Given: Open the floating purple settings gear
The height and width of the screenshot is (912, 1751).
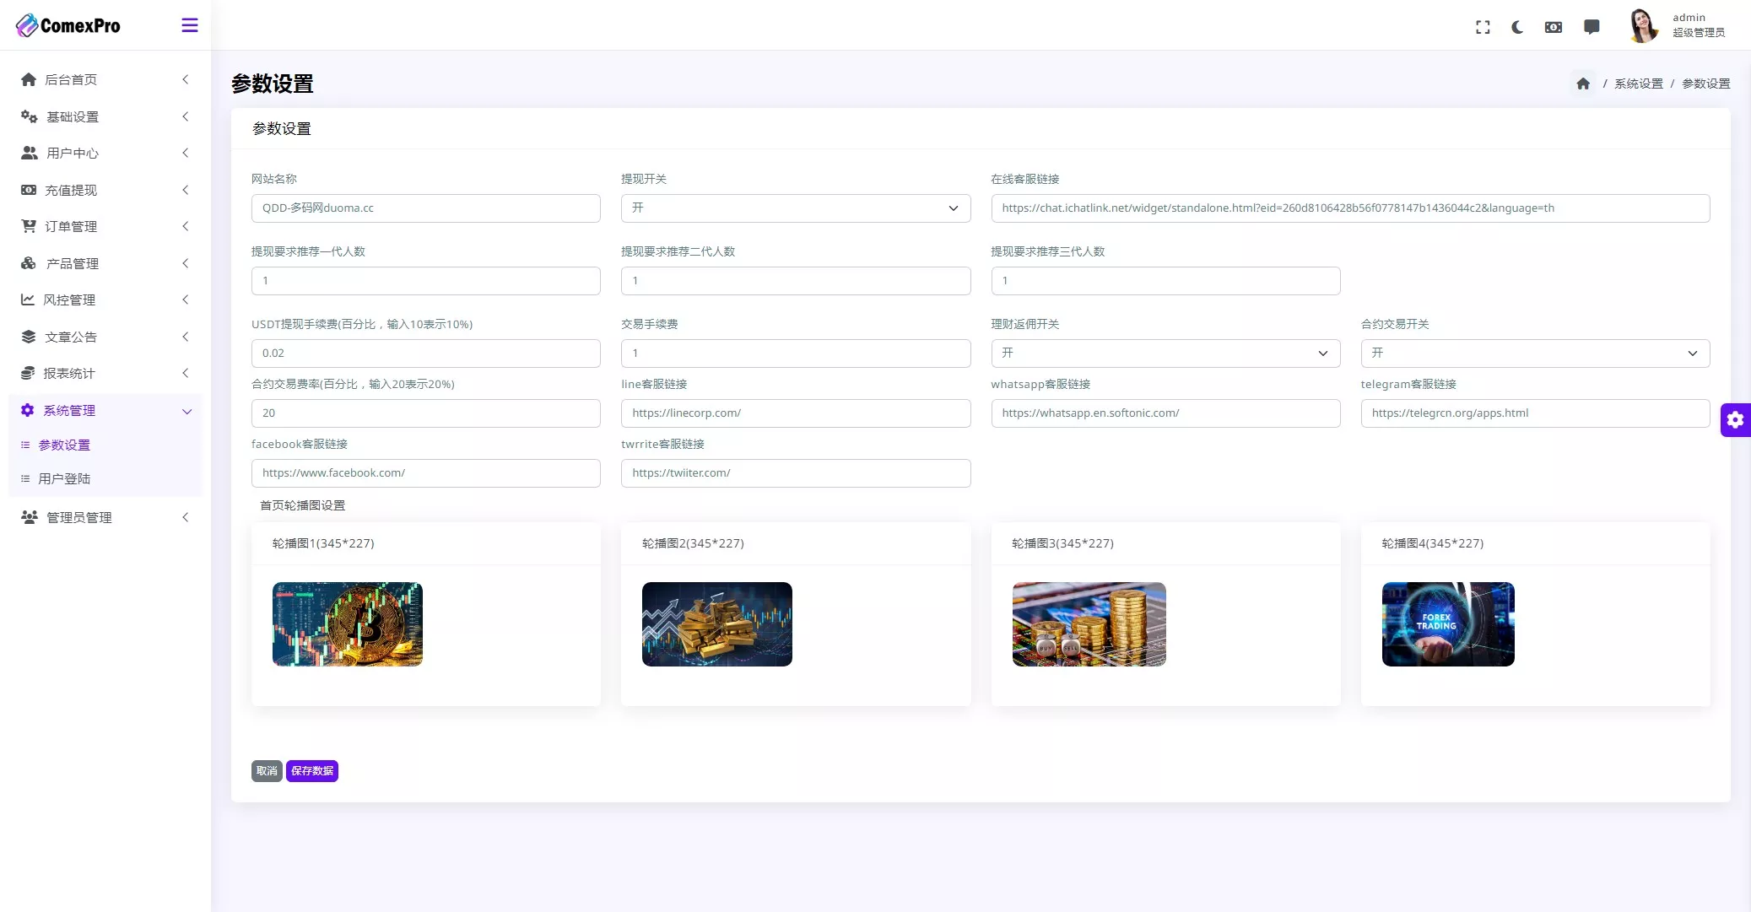Looking at the screenshot, I should coord(1735,419).
